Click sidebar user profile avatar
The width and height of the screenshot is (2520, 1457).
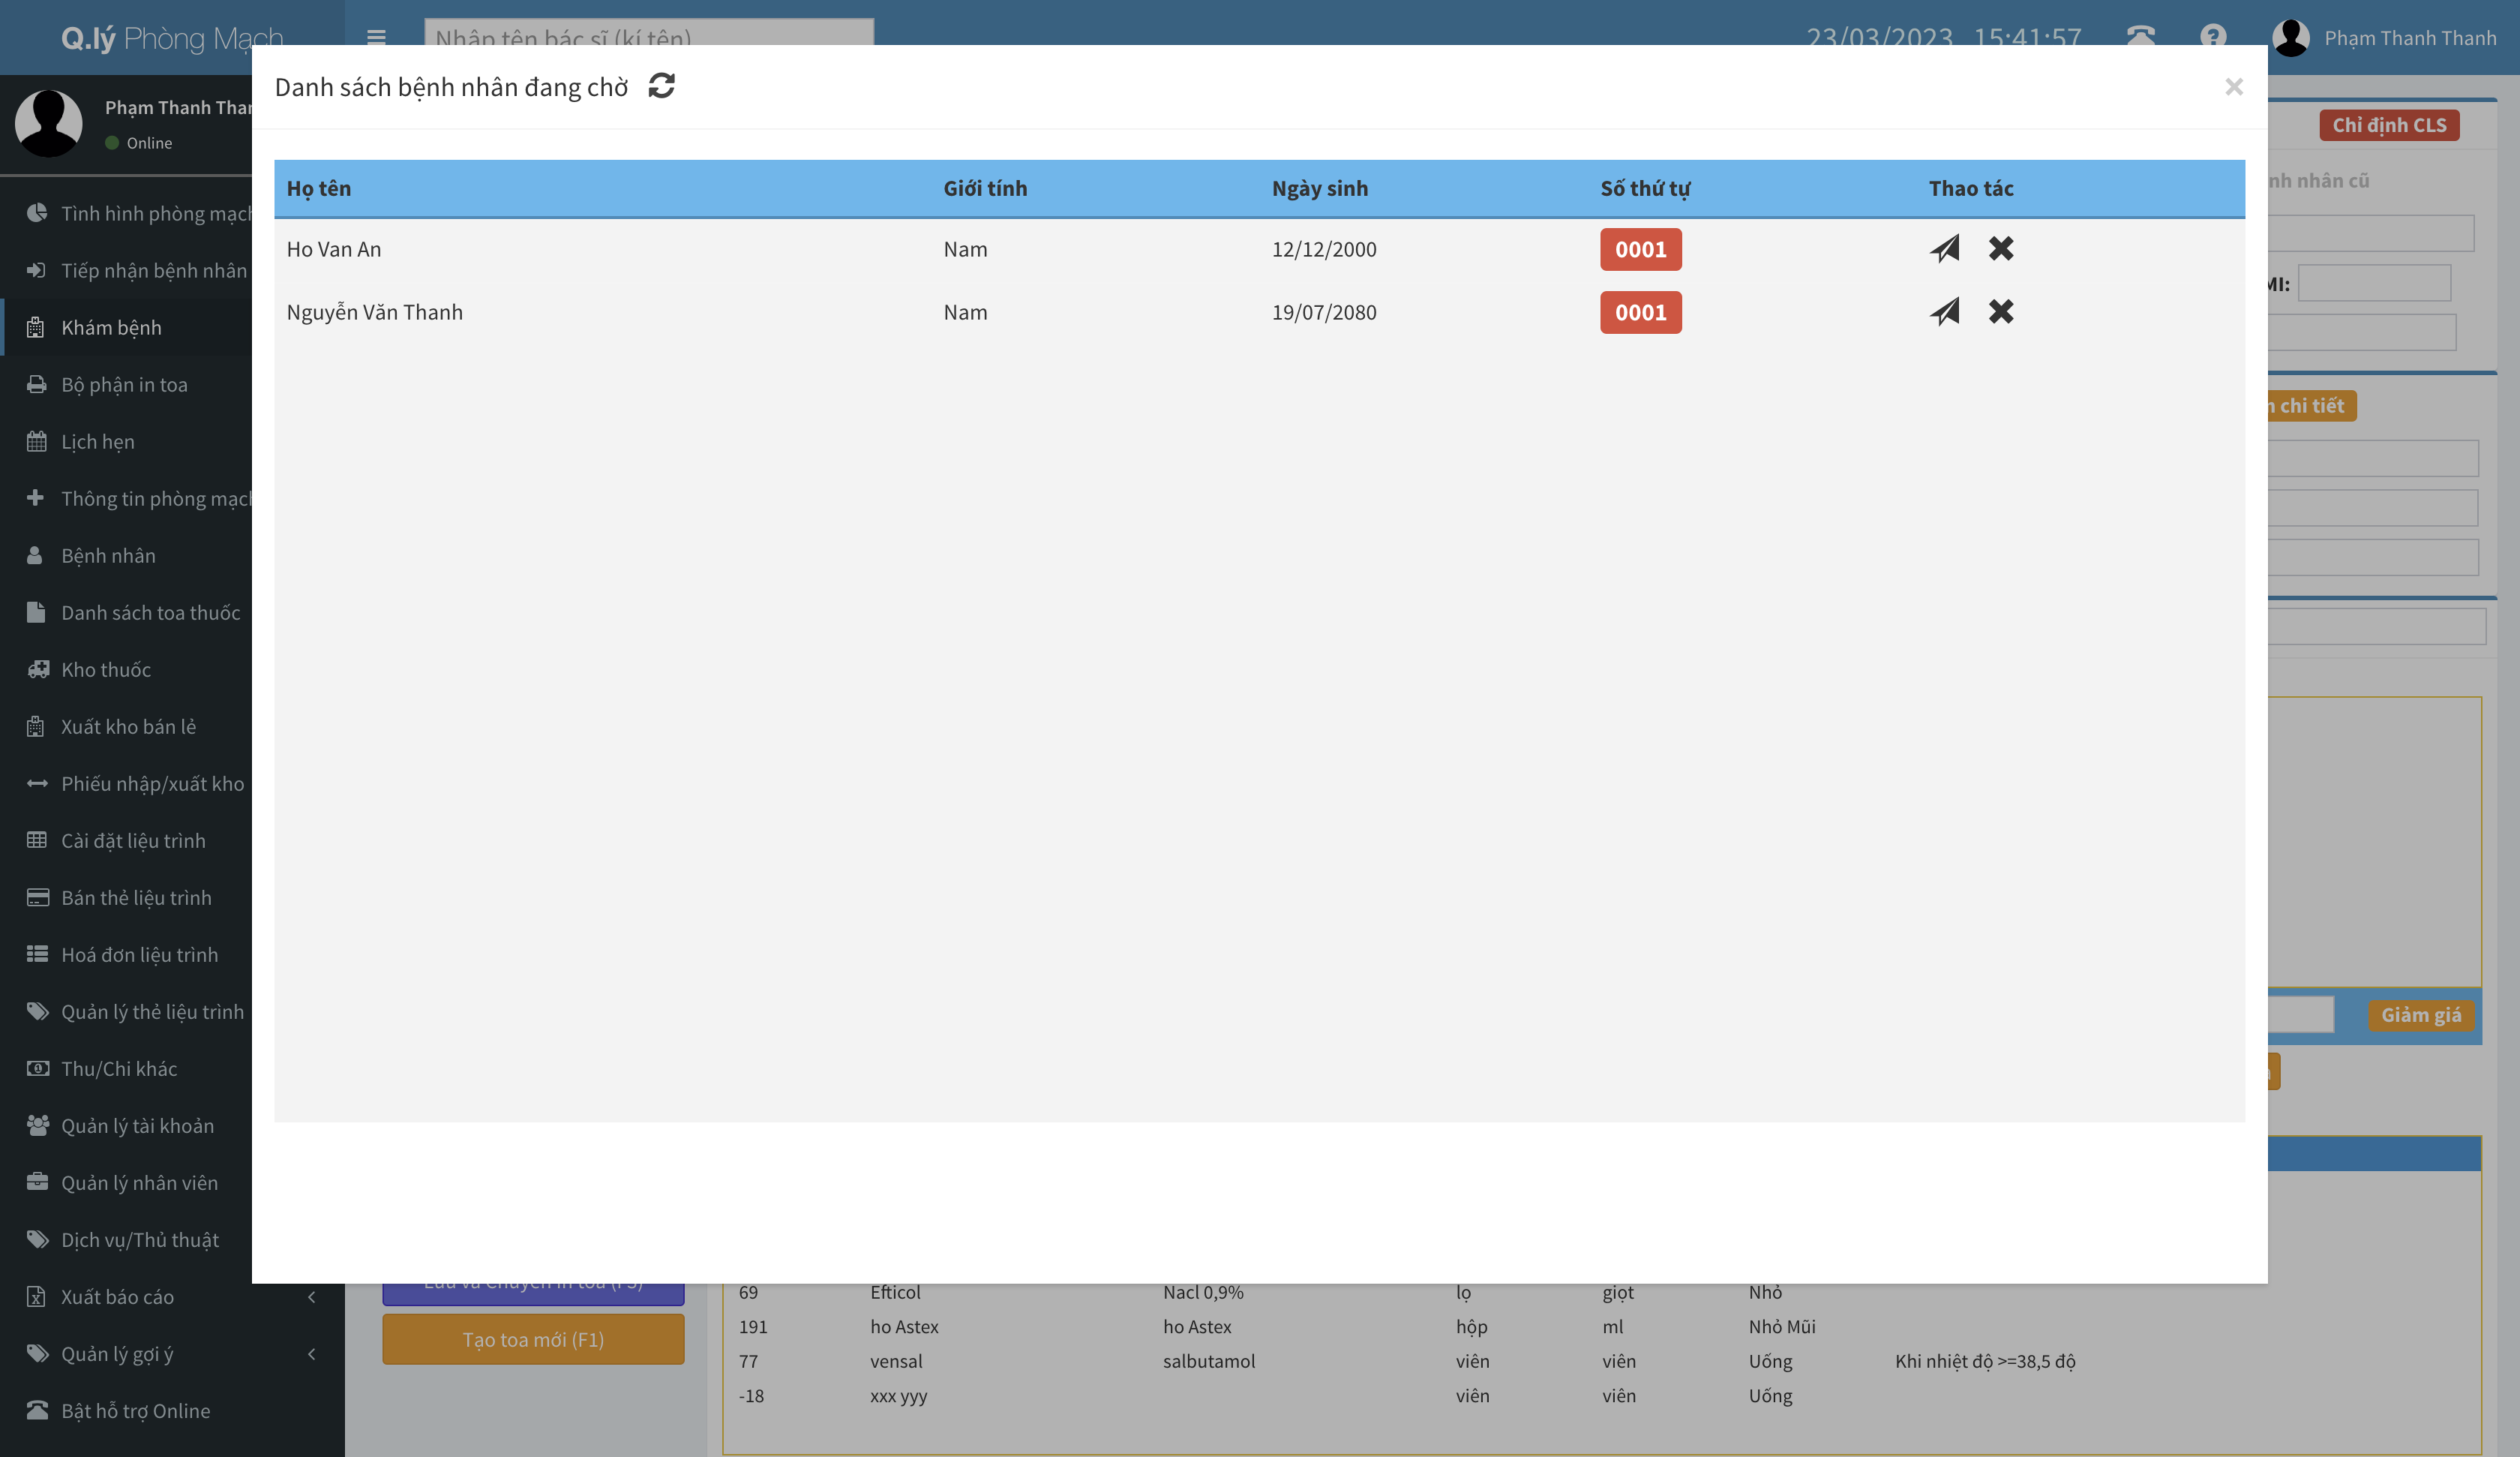pyautogui.click(x=48, y=123)
